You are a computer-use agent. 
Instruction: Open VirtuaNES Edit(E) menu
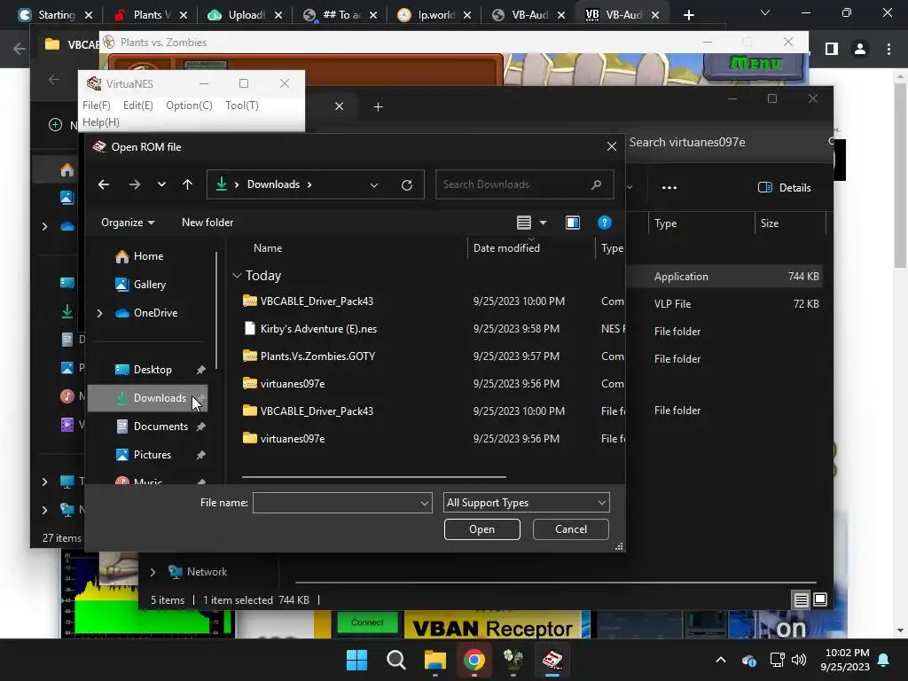tap(137, 106)
